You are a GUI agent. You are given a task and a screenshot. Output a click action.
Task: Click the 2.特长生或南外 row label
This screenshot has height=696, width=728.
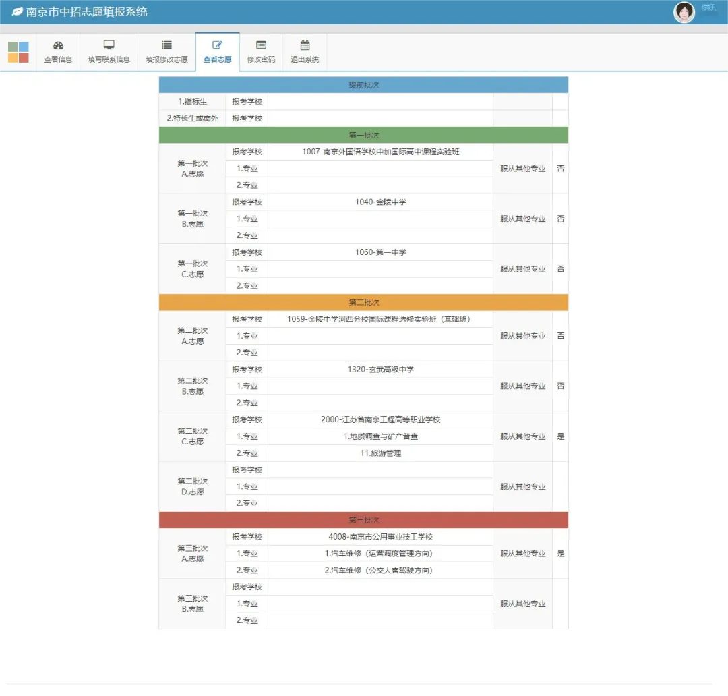pos(193,119)
